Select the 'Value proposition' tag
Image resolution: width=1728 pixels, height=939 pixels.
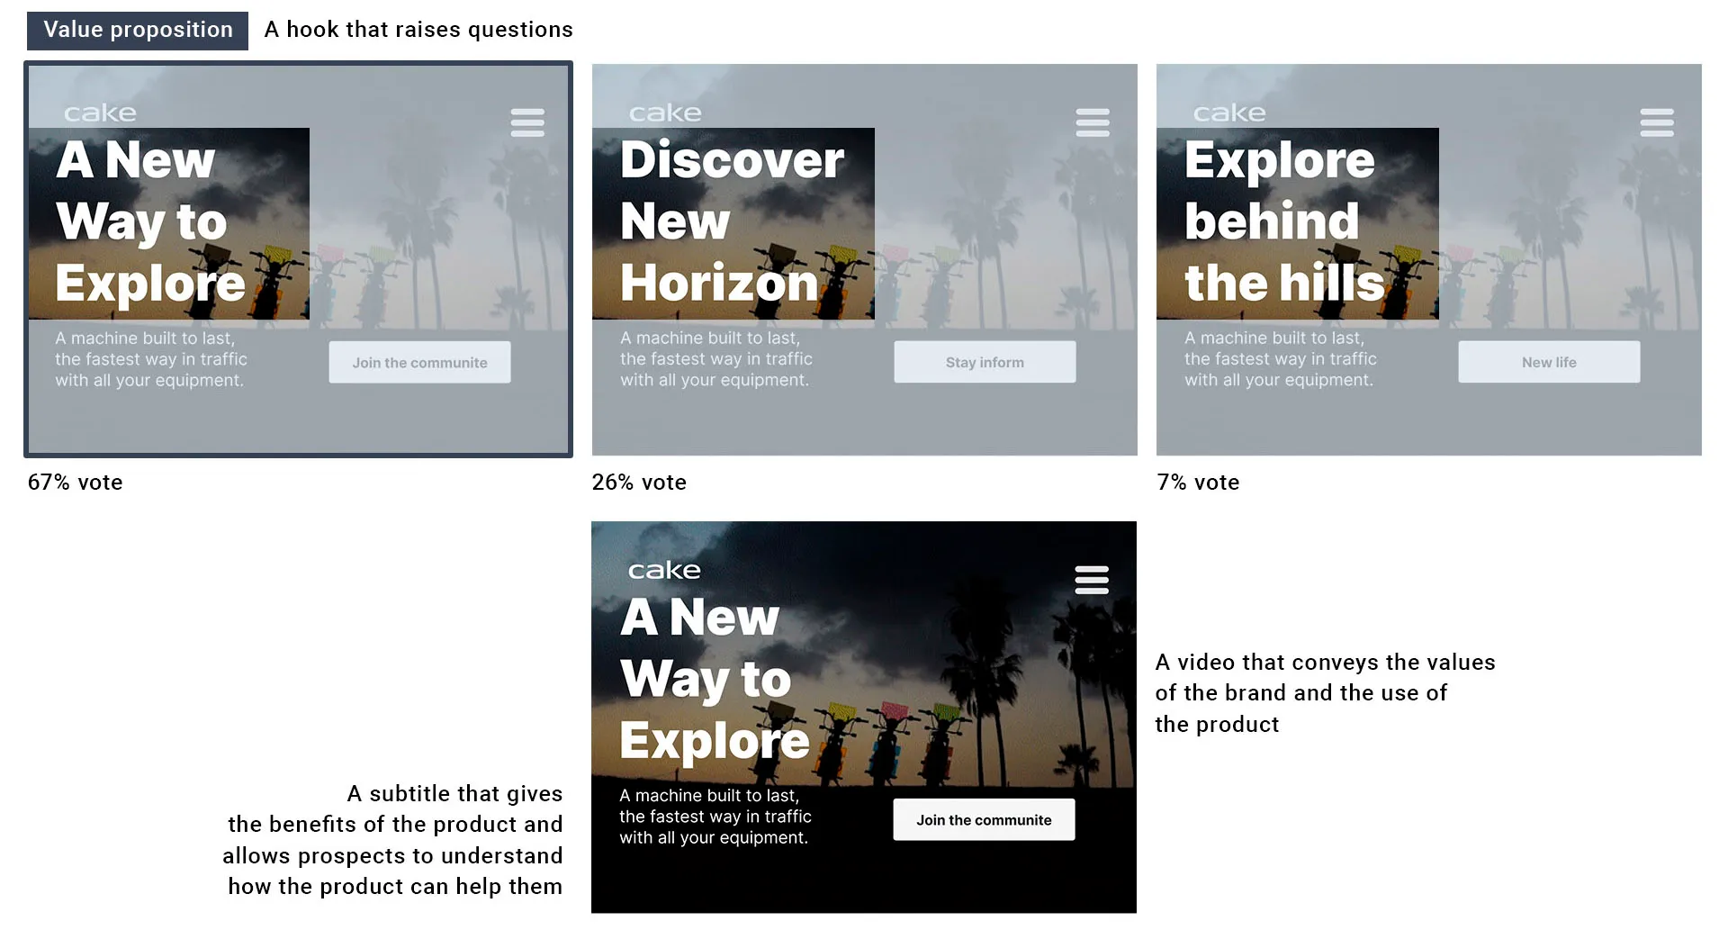pyautogui.click(x=138, y=30)
